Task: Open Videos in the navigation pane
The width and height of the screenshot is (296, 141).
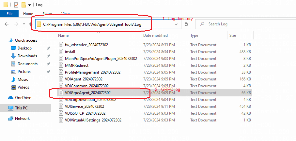Action: (x=23, y=87)
